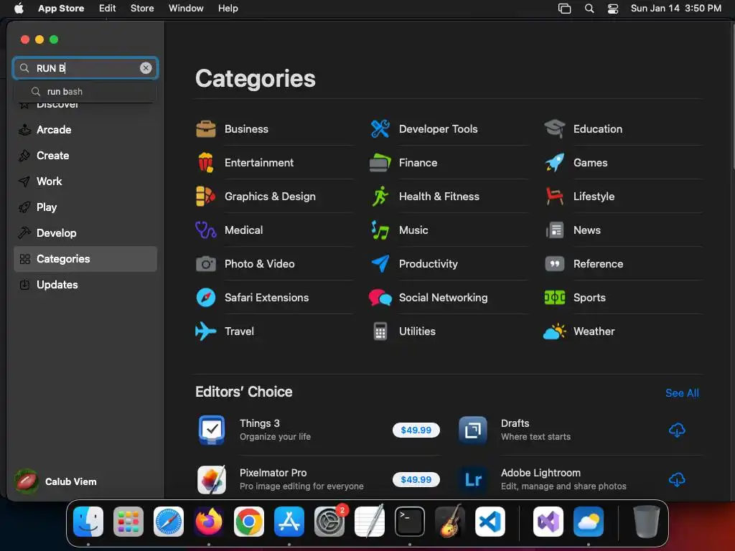This screenshot has height=551, width=735.
Task: Clear the search field text
Action: click(x=146, y=68)
